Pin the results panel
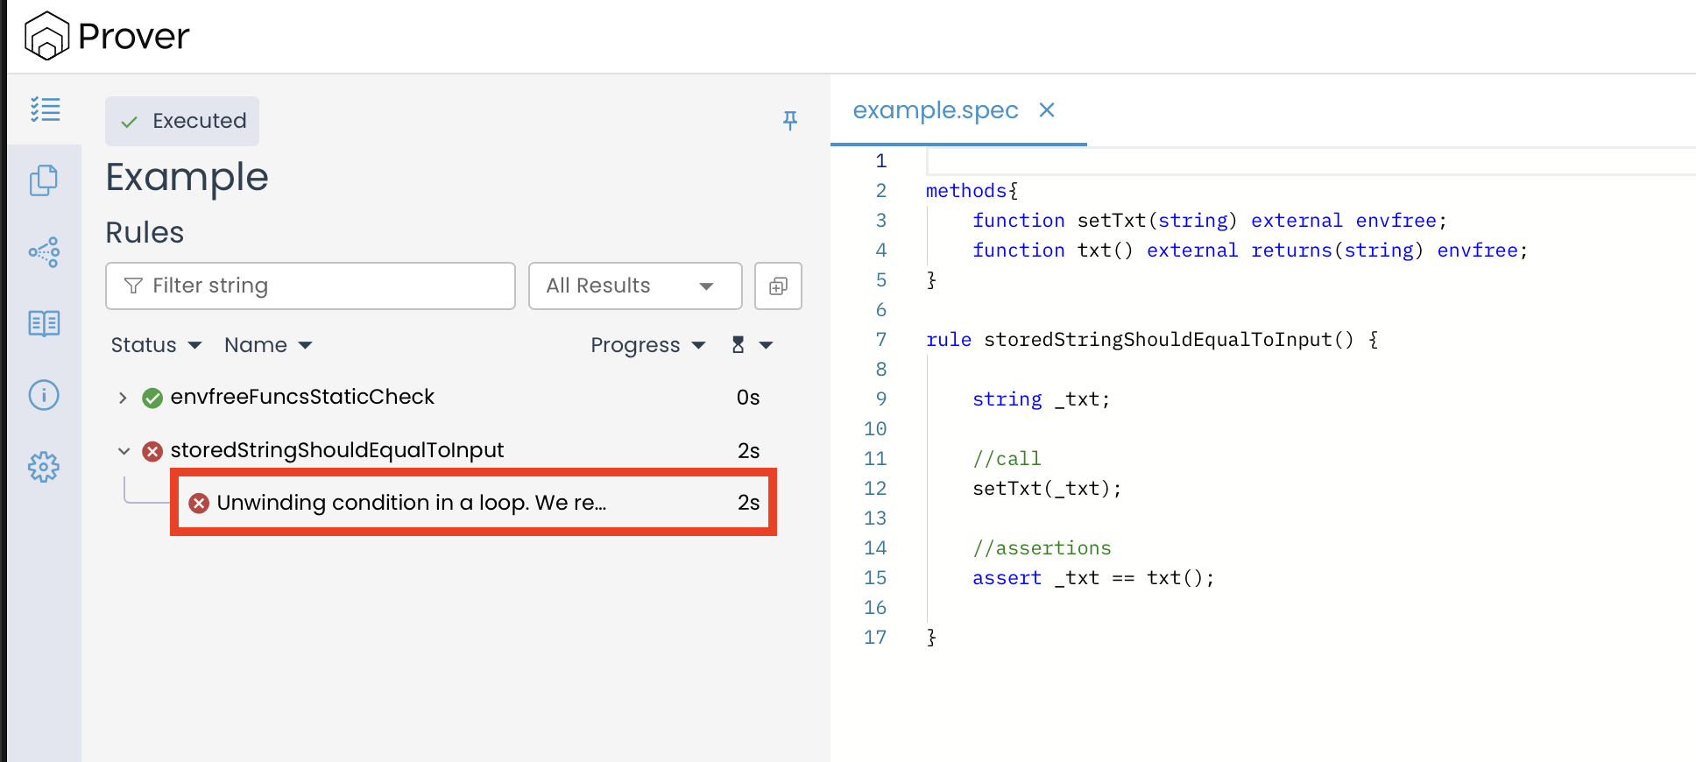This screenshot has height=762, width=1696. click(x=789, y=120)
